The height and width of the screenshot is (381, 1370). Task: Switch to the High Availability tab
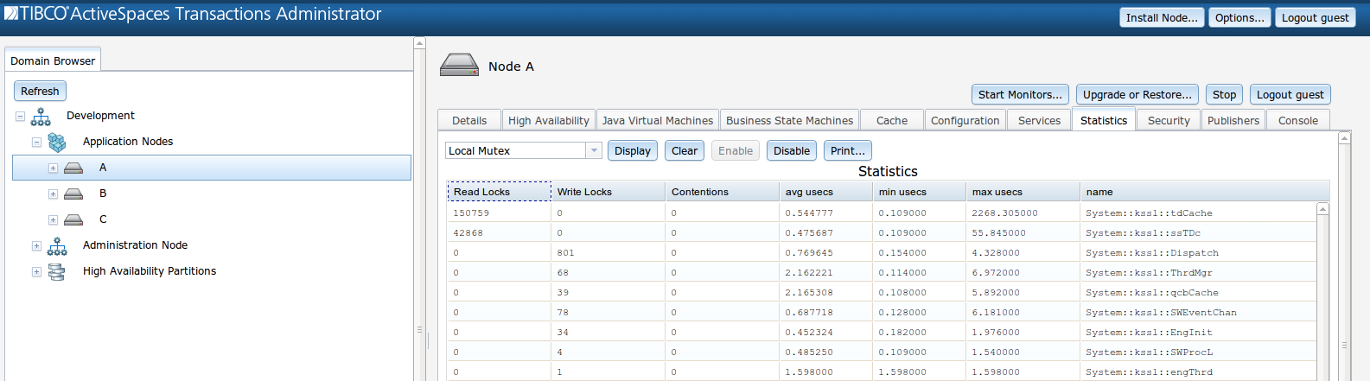pos(548,120)
